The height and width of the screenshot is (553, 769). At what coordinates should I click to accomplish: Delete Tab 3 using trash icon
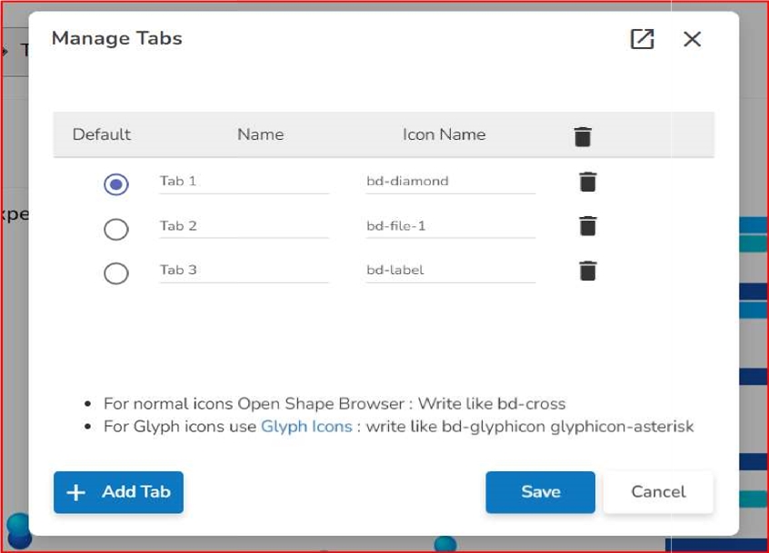[588, 270]
